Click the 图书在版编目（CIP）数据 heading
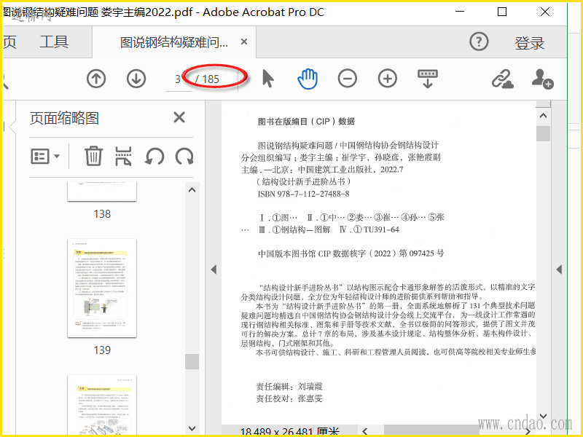 pos(306,122)
